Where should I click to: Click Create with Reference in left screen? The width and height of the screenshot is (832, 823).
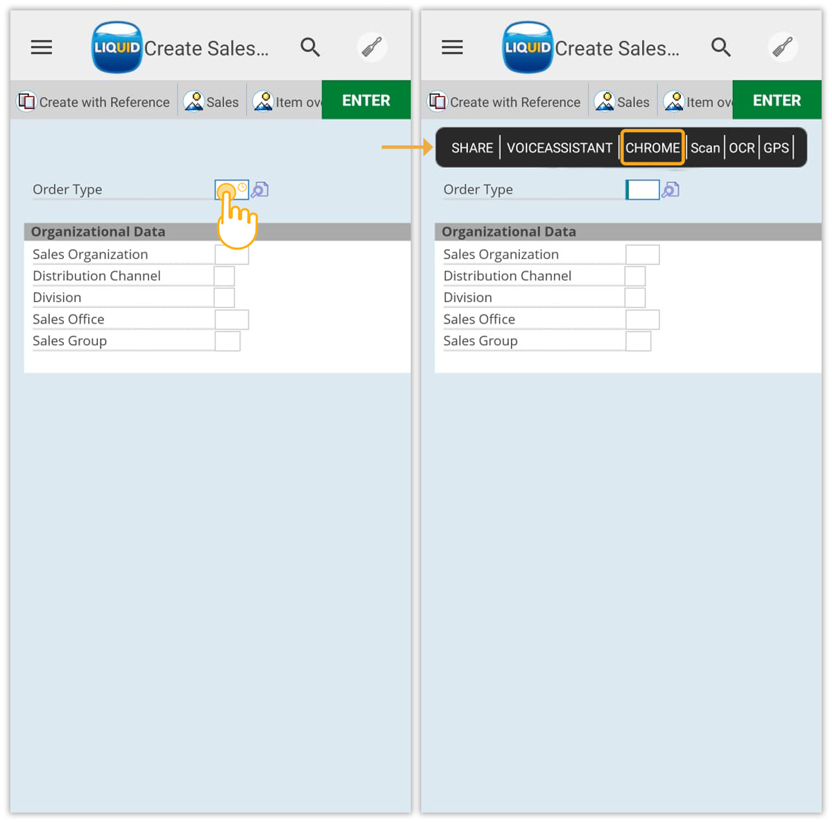(x=94, y=101)
